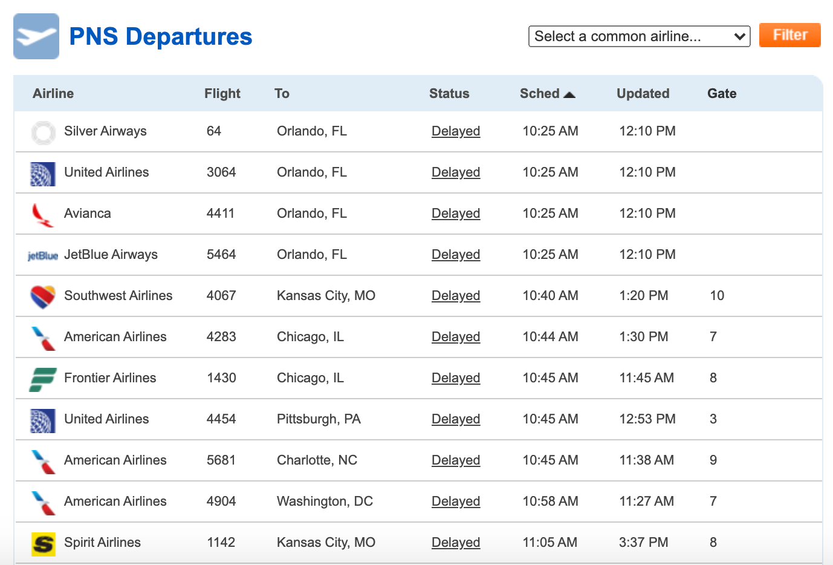Click the Frontier Airlines logo
The height and width of the screenshot is (565, 833).
[43, 379]
